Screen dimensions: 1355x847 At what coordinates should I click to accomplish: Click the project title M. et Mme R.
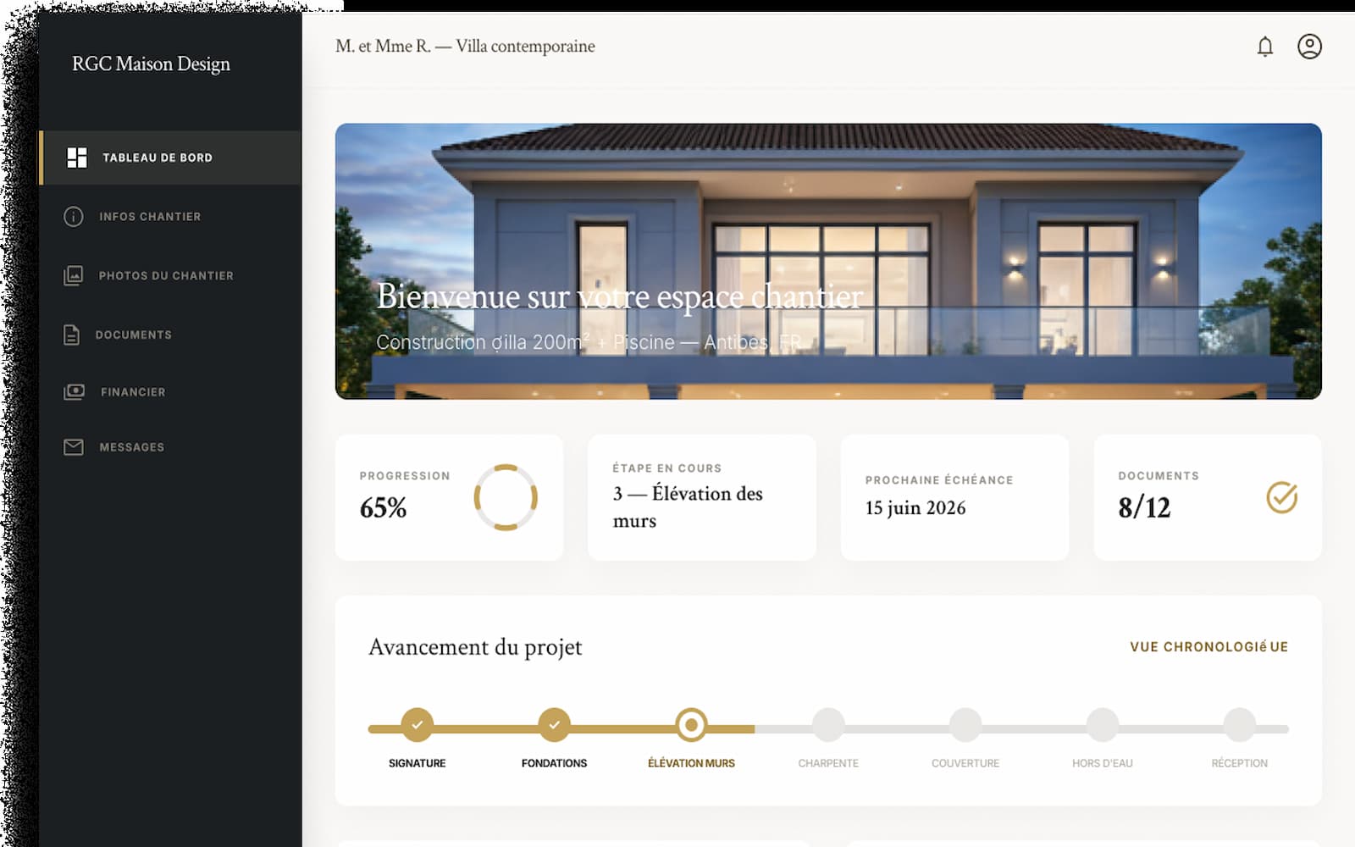[465, 47]
